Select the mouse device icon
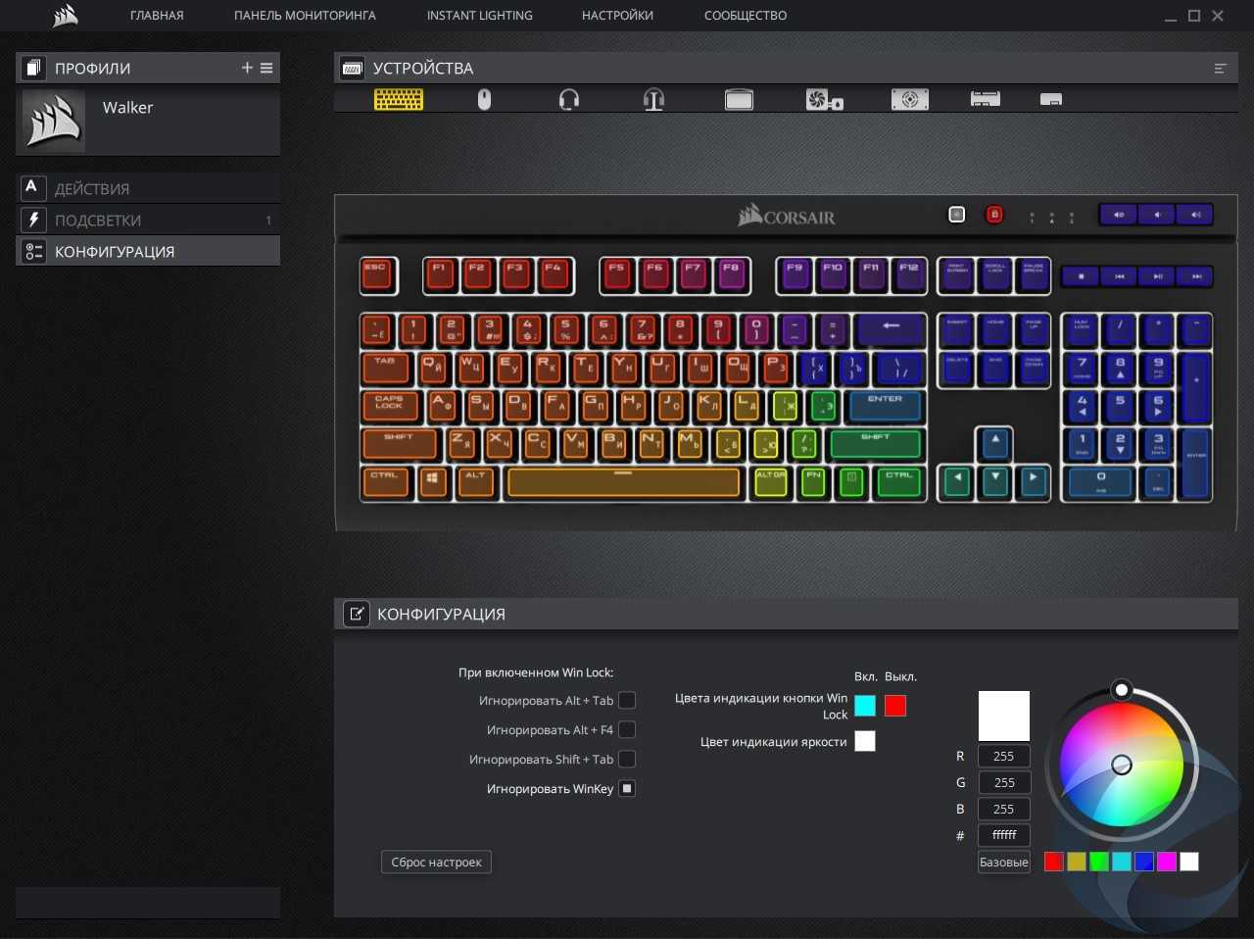 pyautogui.click(x=484, y=99)
